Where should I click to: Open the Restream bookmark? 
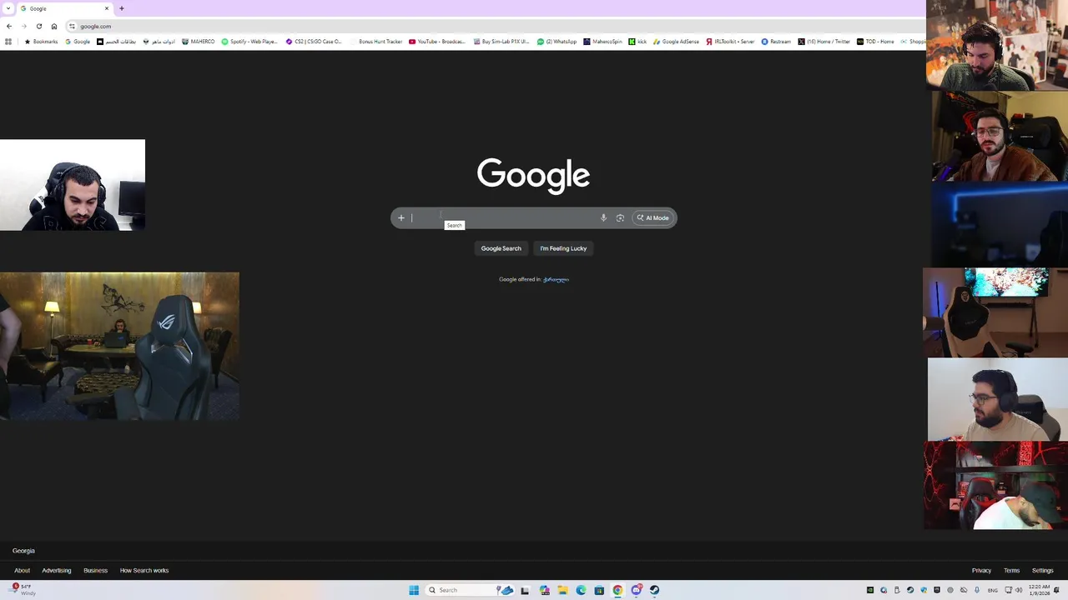(776, 42)
